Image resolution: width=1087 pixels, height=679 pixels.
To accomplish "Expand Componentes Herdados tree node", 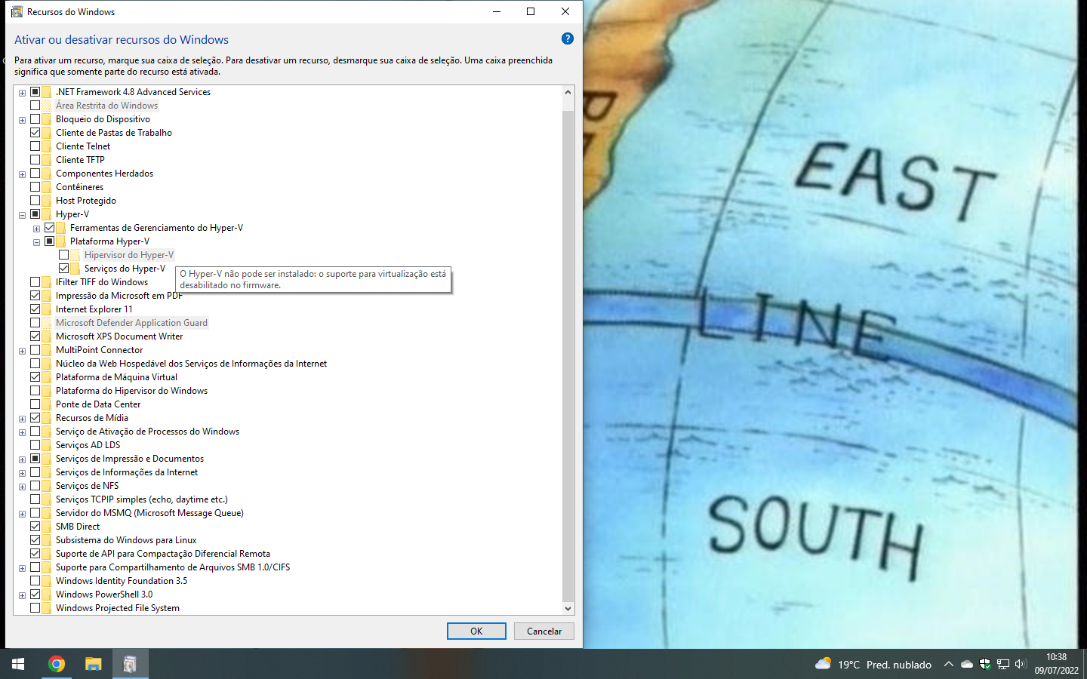I will pyautogui.click(x=22, y=174).
